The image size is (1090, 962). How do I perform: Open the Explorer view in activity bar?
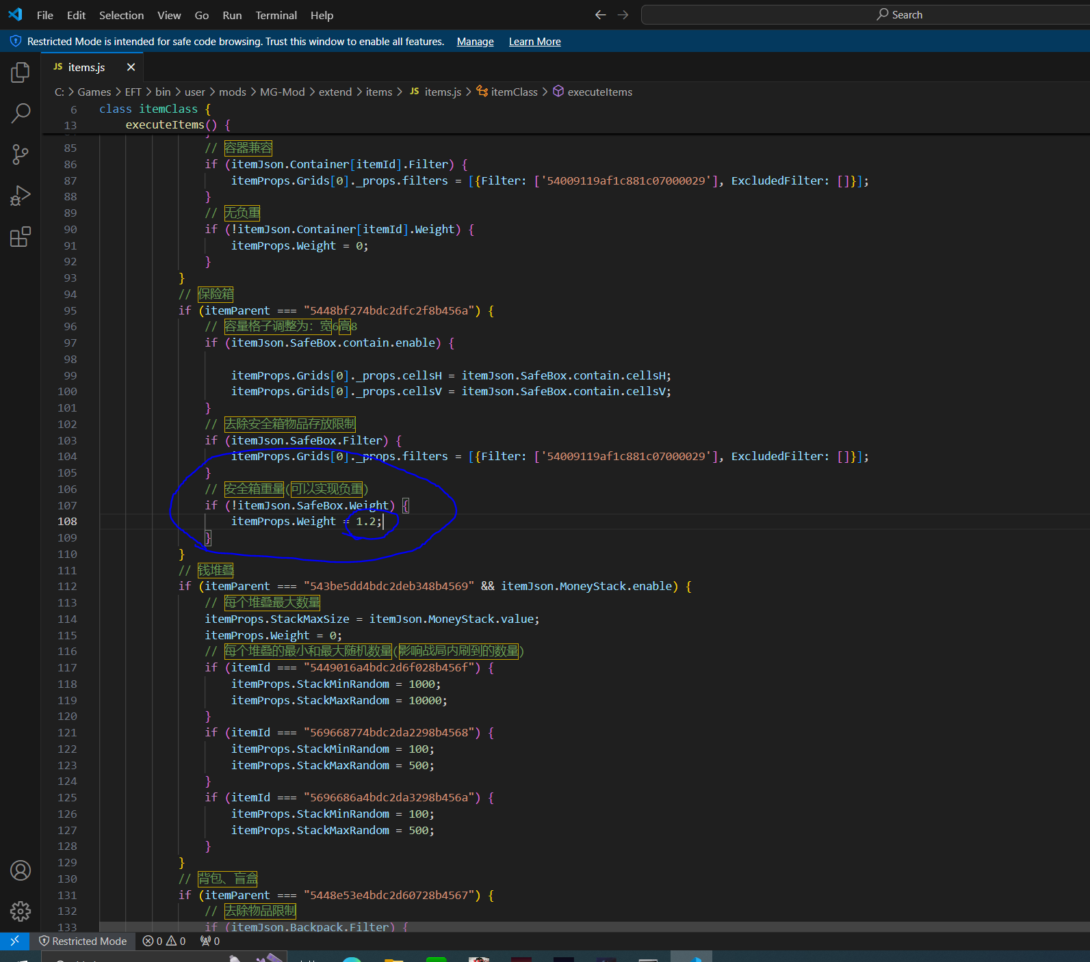click(x=21, y=72)
